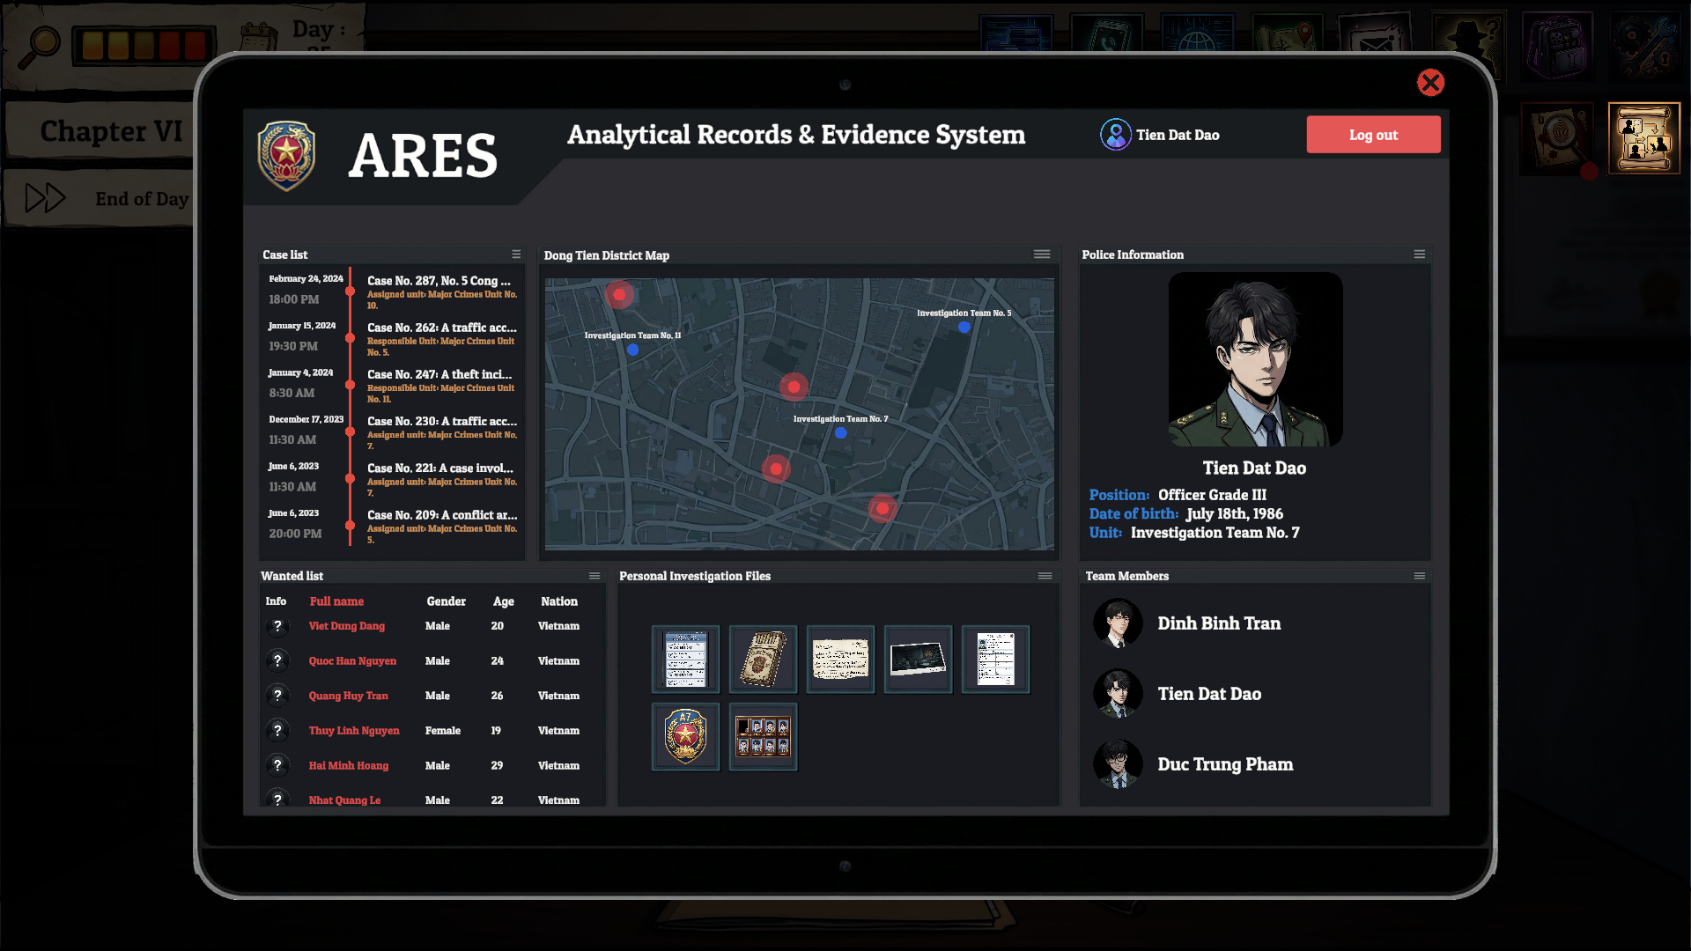Open Wanted list panel menu icon

point(594,576)
